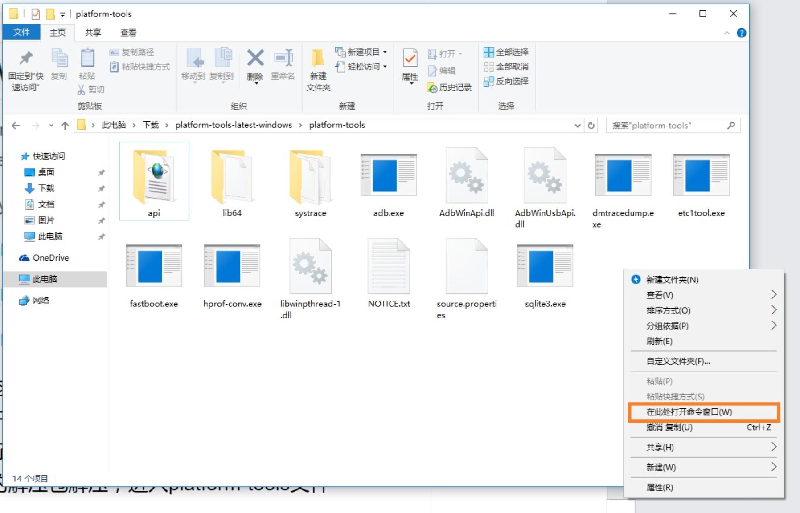Select the AdbWinUsbApi.dll file

(x=545, y=187)
